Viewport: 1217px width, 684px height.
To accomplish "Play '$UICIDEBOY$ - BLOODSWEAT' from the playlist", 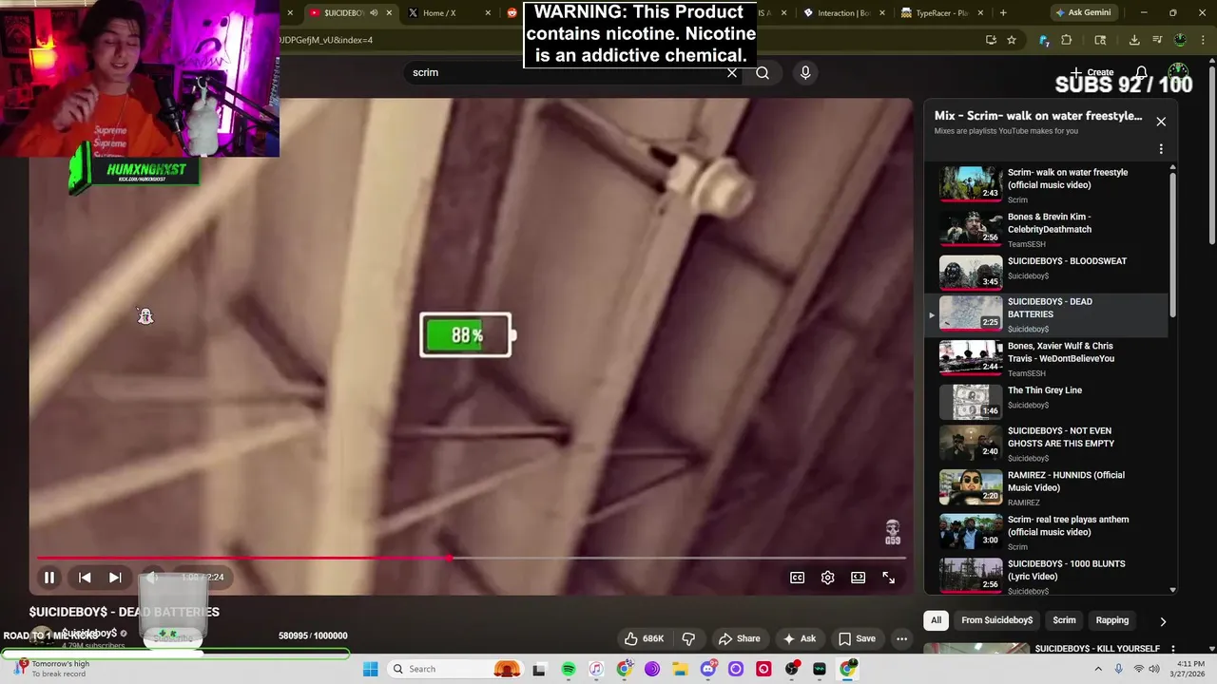I will tap(1046, 273).
